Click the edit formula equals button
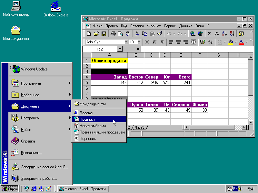This screenshot has height=193, width=258. point(138,49)
